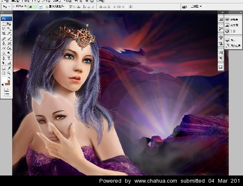Image resolution: width=243 pixels, height=186 pixels.
Task: Click Align Right Edges icon
Action: click(x=93, y=7)
